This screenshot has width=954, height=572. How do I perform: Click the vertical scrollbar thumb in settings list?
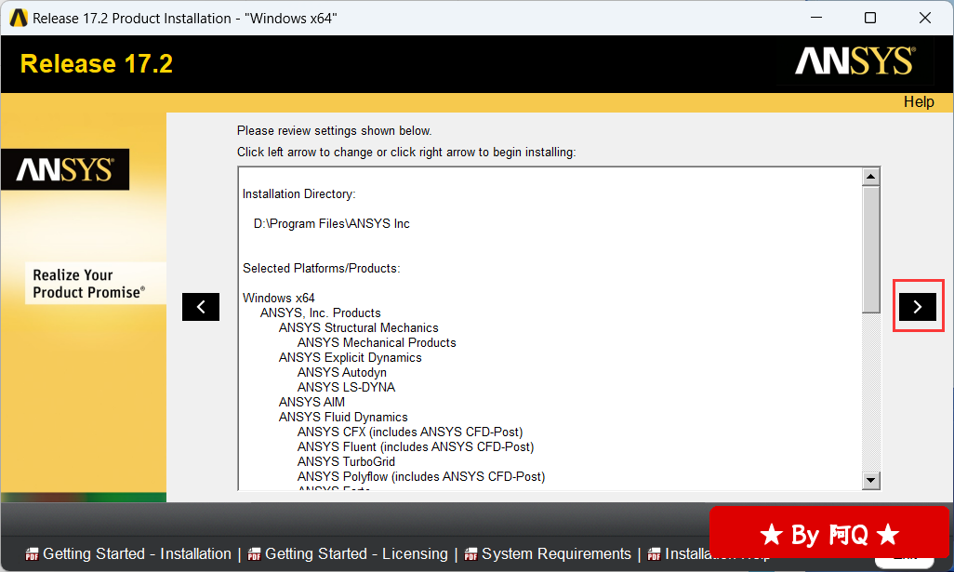(x=870, y=249)
